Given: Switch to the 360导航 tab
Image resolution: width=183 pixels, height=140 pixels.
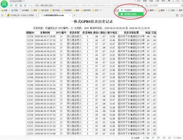Looking at the screenshot, I should [22, 15].
